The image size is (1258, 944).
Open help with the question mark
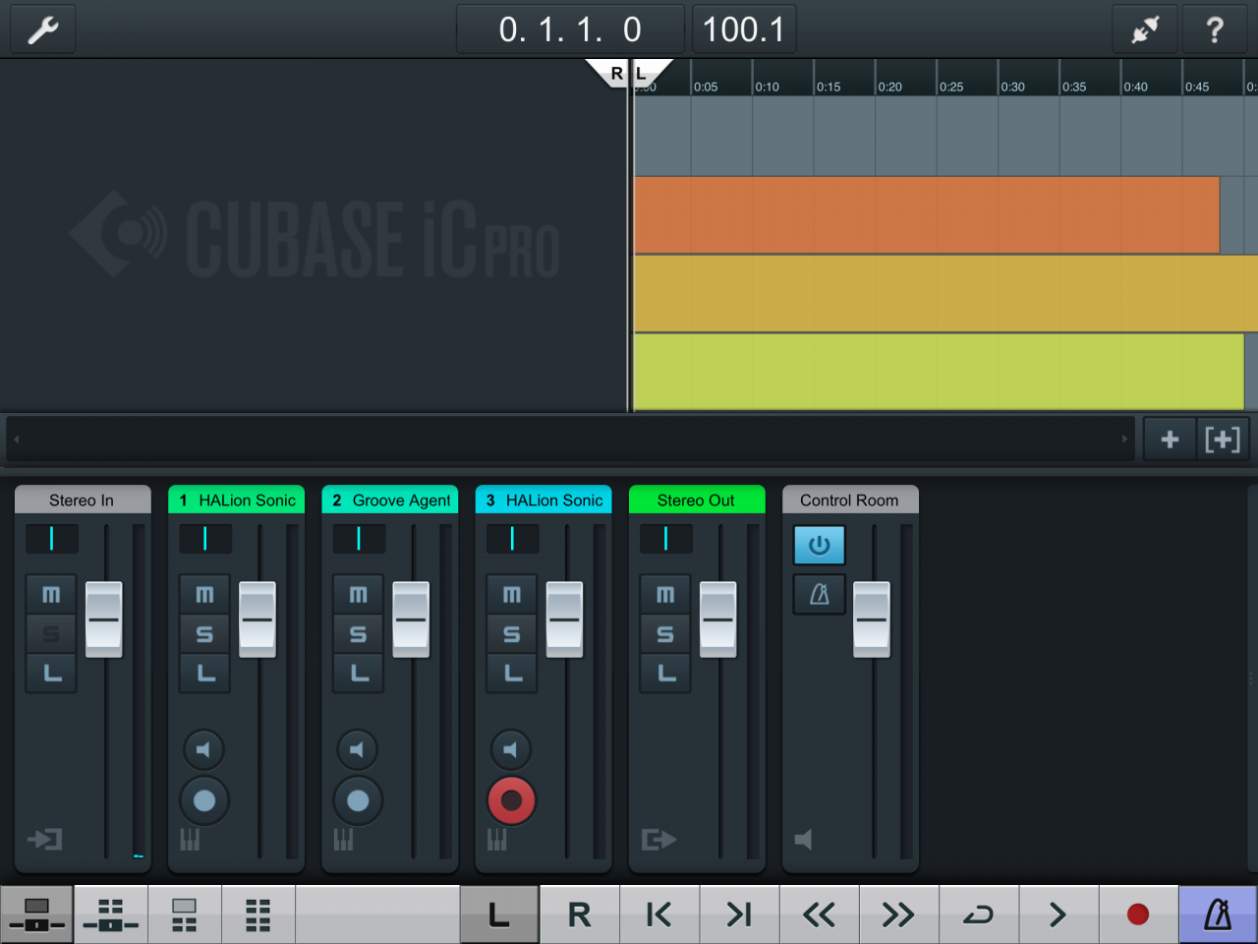coord(1216,29)
